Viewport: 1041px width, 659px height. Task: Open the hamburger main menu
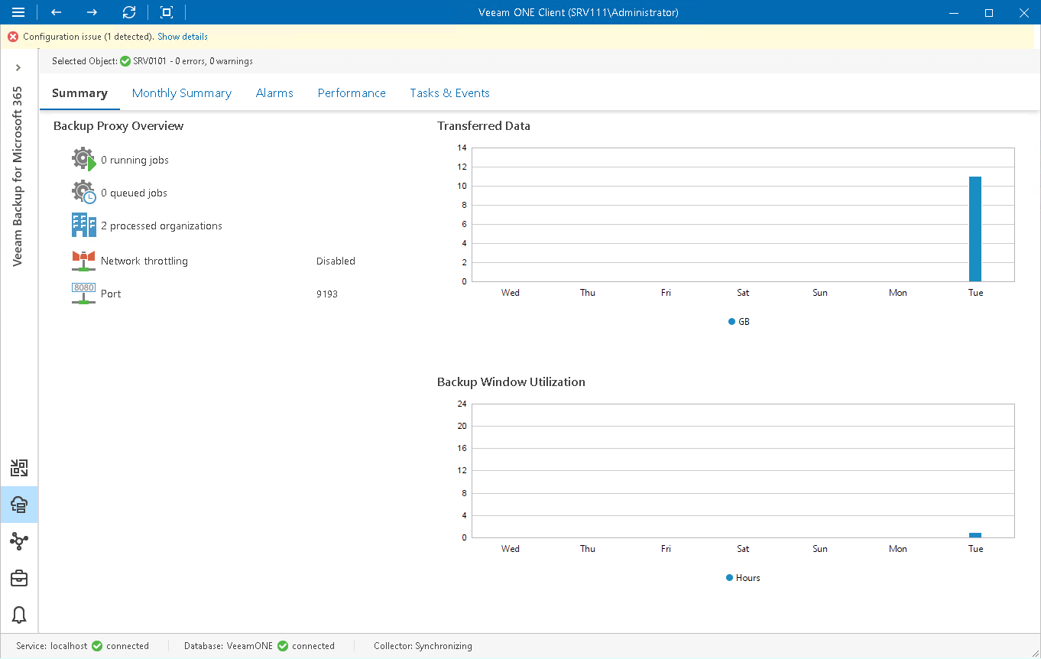tap(18, 12)
